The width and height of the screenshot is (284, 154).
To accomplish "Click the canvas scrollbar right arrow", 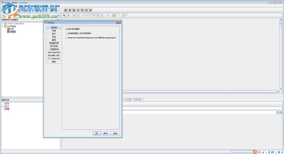I will pos(278,92).
